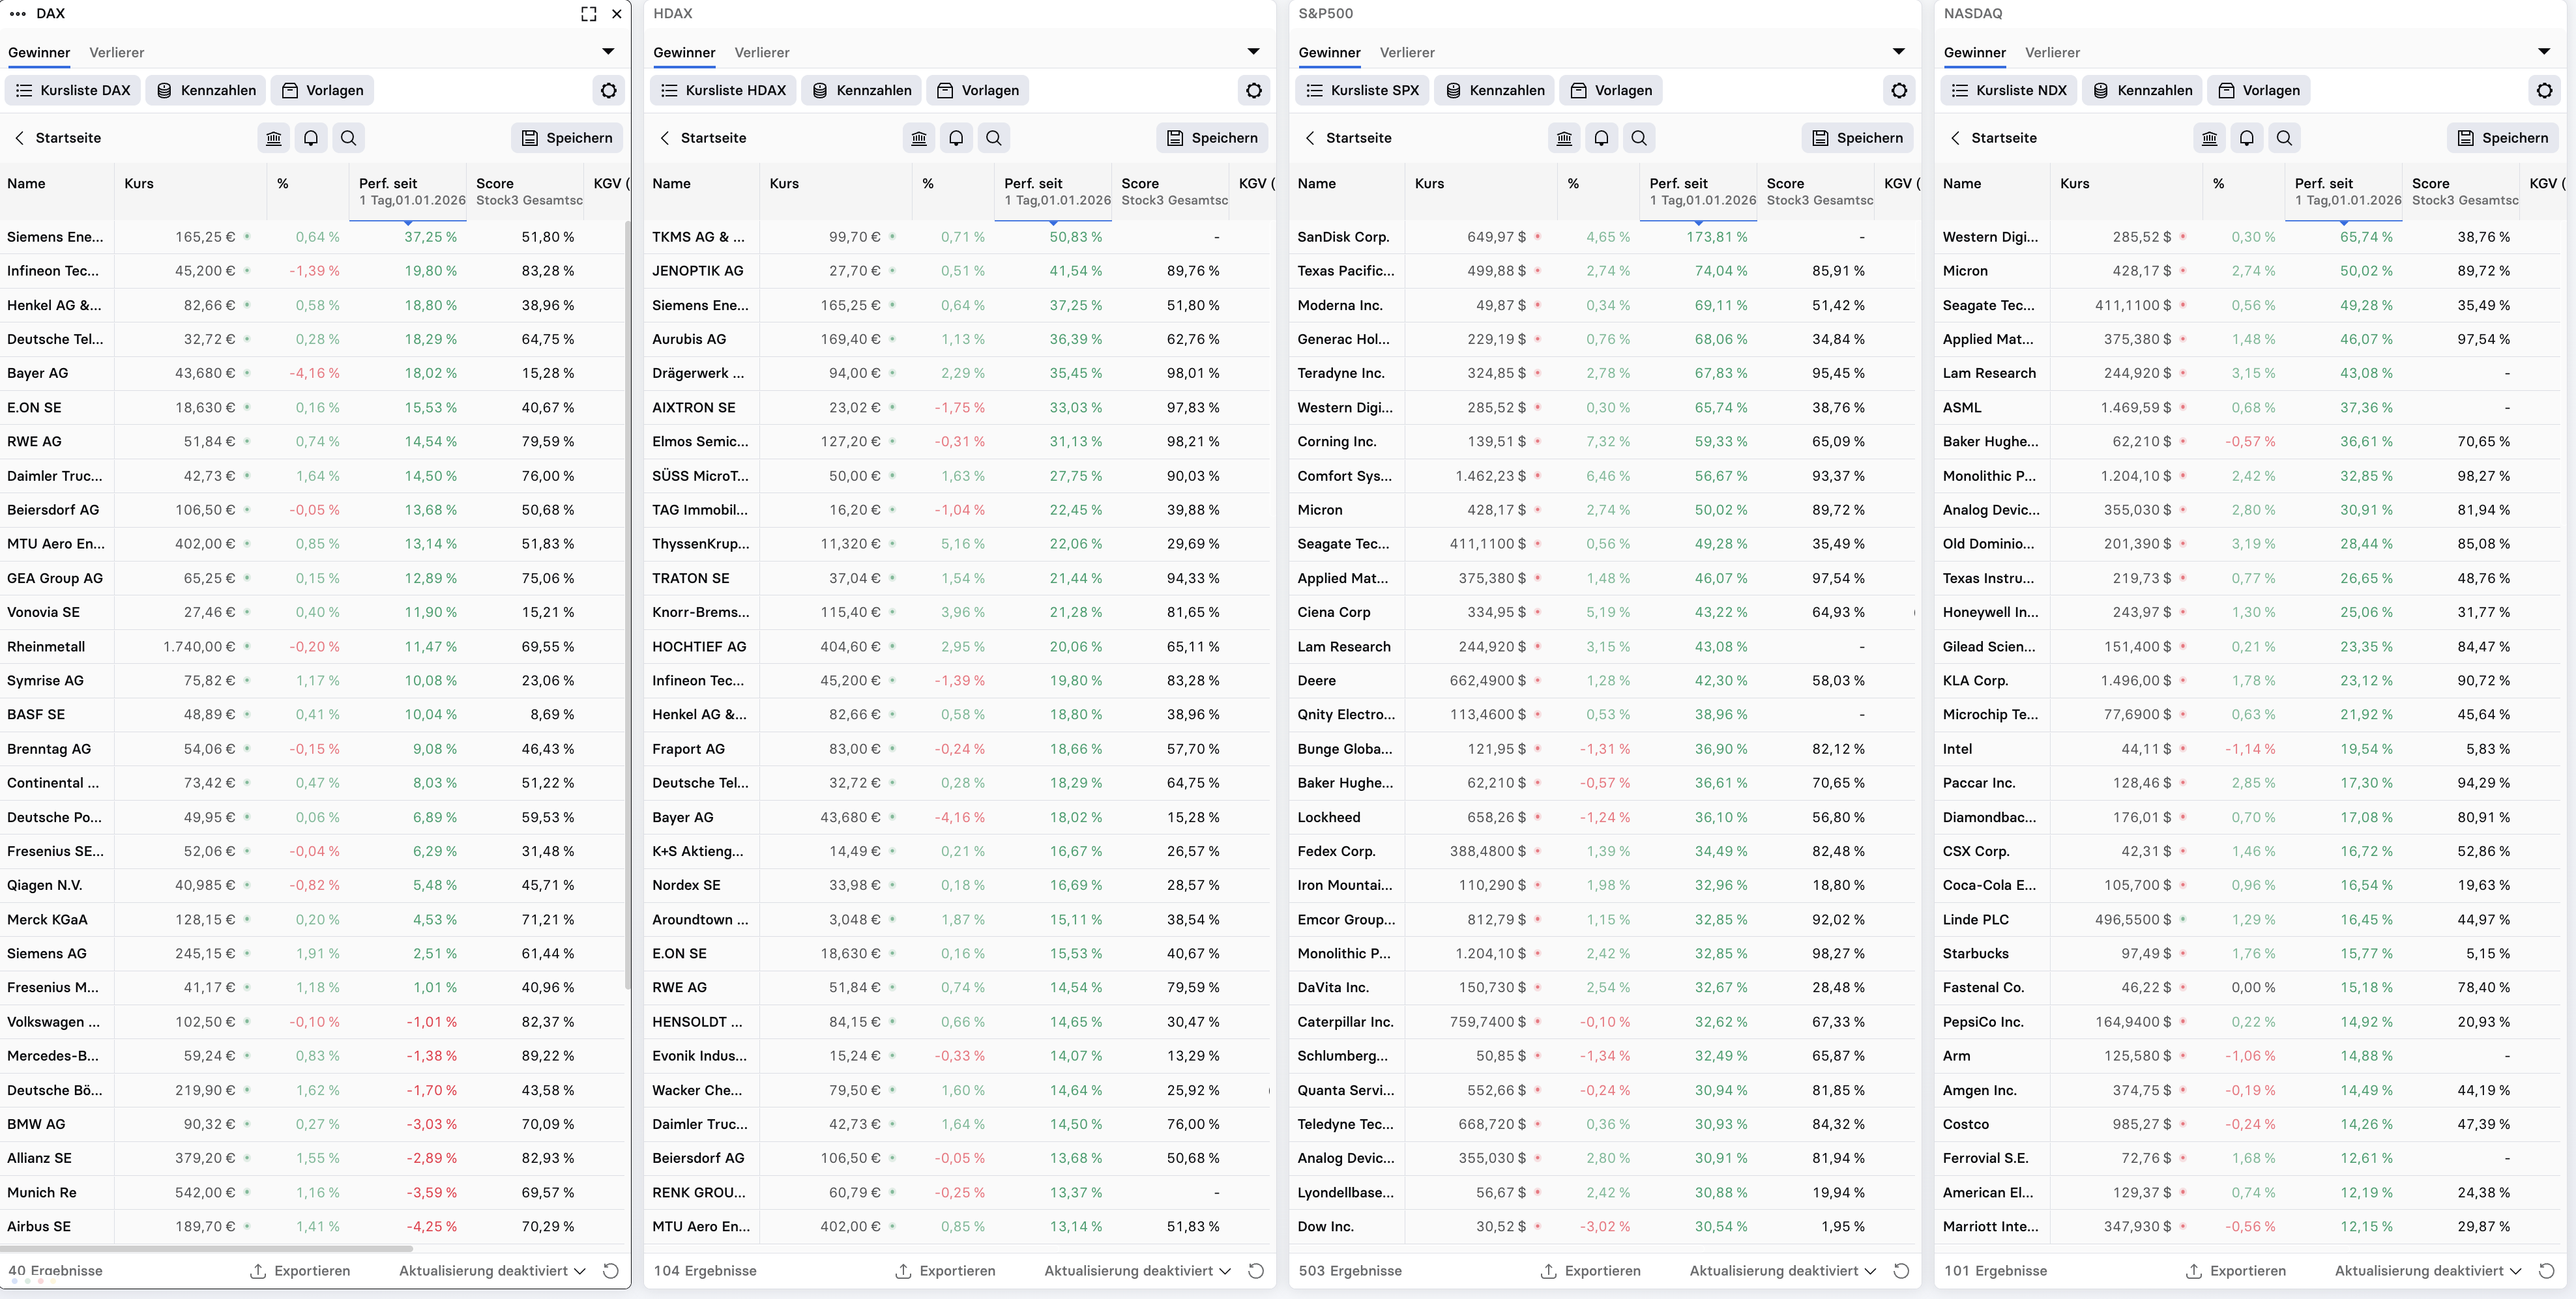The width and height of the screenshot is (2576, 1299).
Task: Click the refresh icon in the S&P500 footer
Action: (x=1901, y=1271)
